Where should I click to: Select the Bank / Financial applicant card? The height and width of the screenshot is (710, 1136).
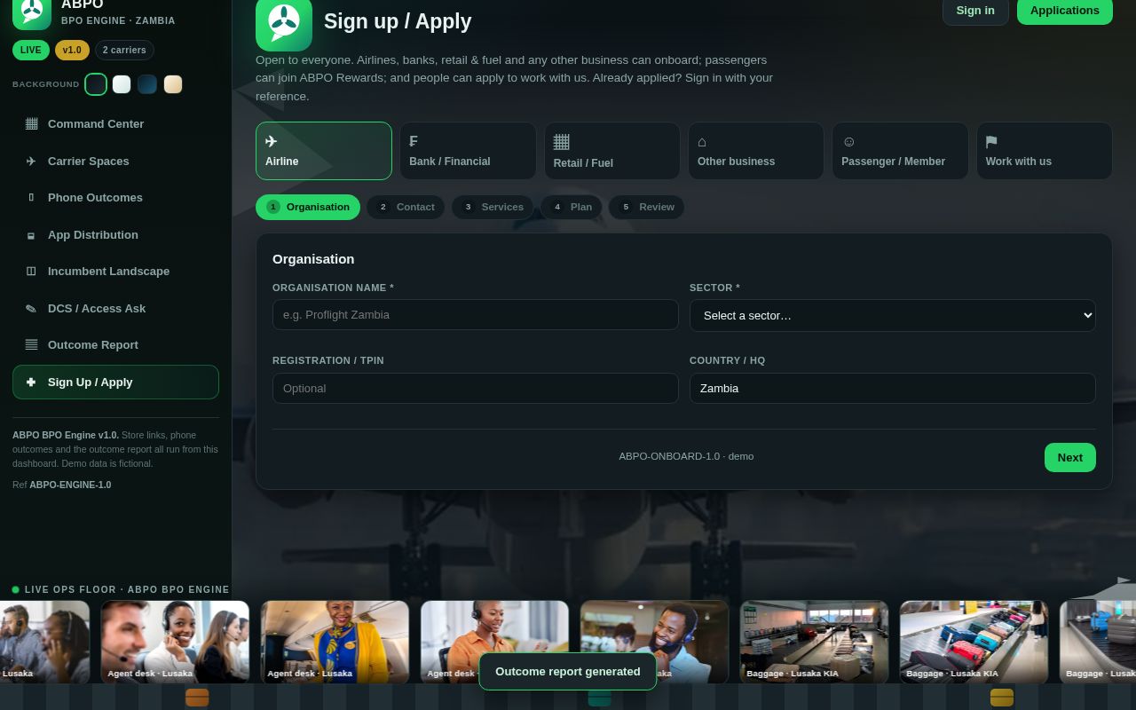pyautogui.click(x=468, y=151)
